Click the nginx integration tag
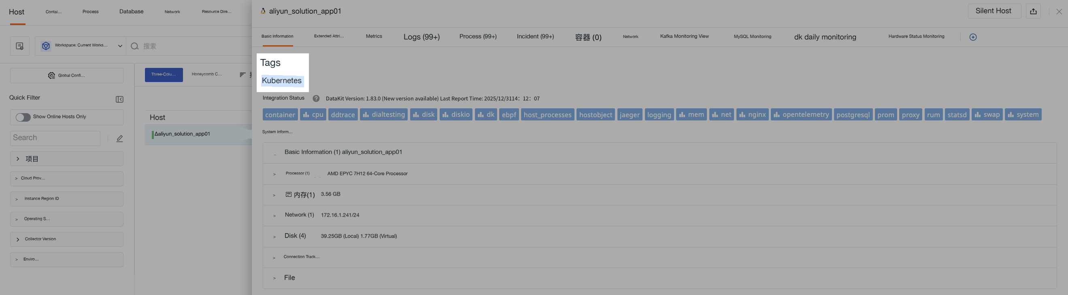The width and height of the screenshot is (1068, 295). coord(753,115)
